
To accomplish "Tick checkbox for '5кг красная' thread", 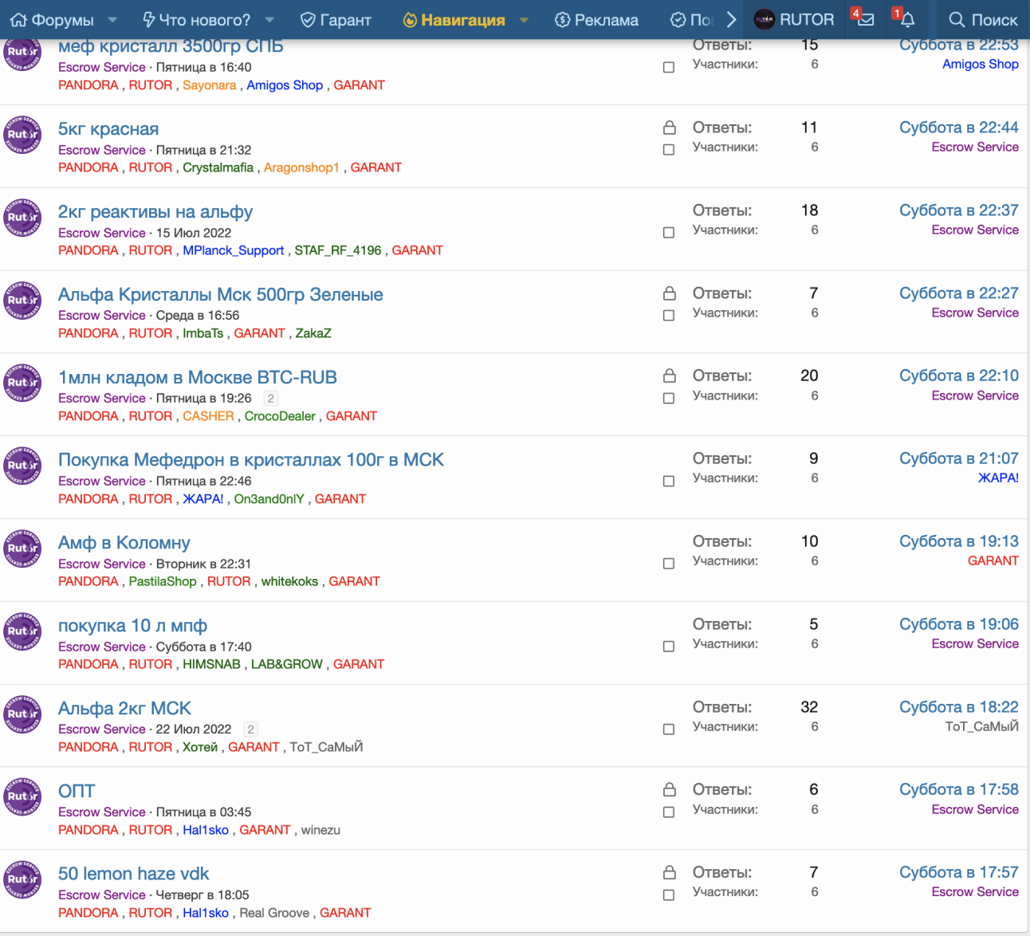I will click(669, 150).
